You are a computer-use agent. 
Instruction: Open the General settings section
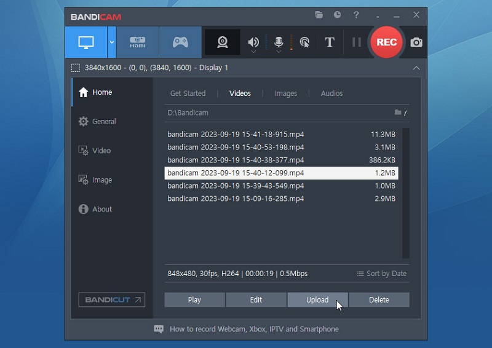[97, 122]
